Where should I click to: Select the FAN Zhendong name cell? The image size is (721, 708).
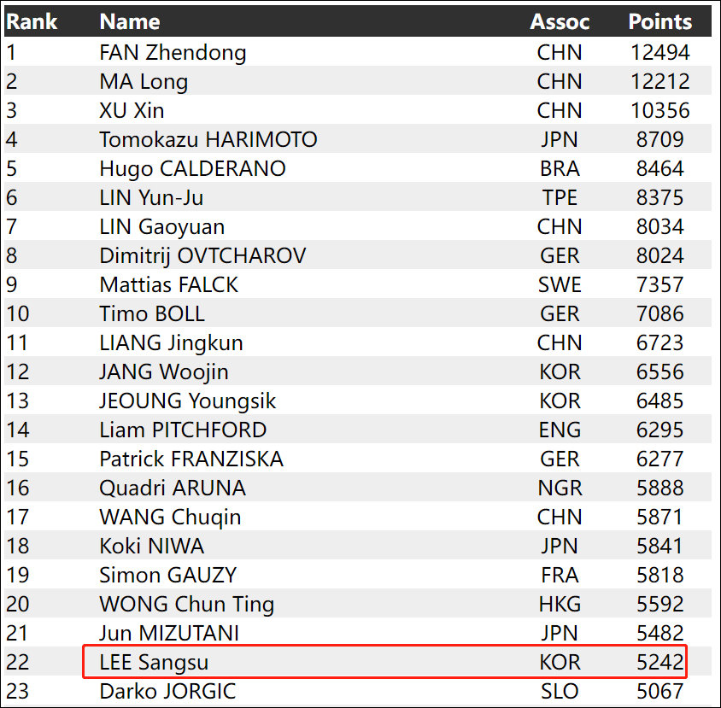(x=173, y=53)
